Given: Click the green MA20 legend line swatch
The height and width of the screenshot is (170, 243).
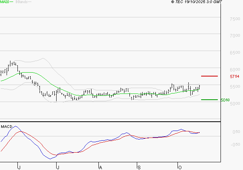Looking at the screenshot, I should pyautogui.click(x=12, y=2).
